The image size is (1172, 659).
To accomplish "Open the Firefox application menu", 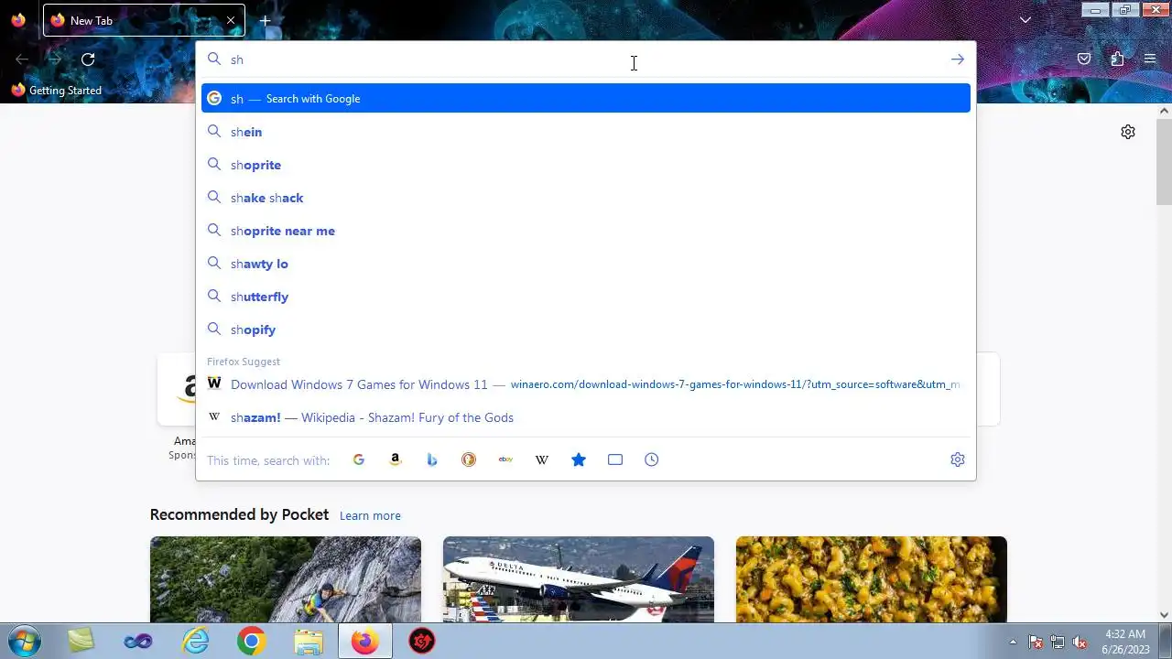I will 1150,59.
